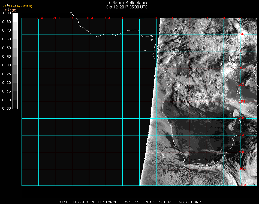The width and height of the screenshot is (259, 204).
Task: Click the 'Oct 12, 2017 05:00 UTC' date line
Action: [127, 7]
